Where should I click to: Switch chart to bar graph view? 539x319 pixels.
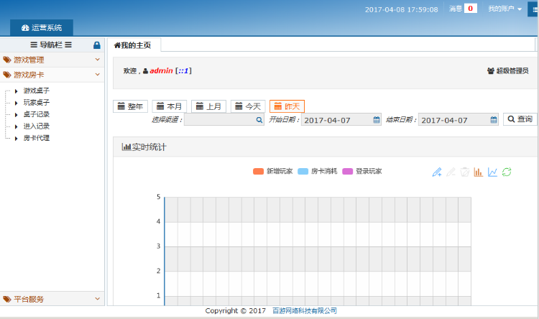(x=479, y=172)
